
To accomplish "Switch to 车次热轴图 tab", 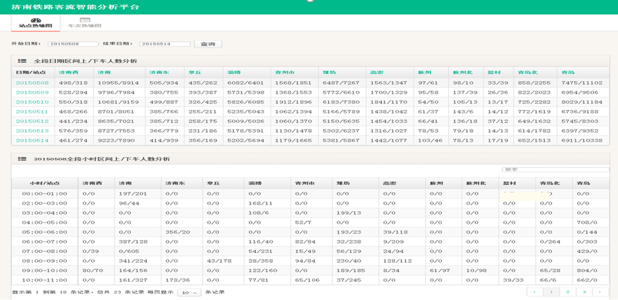I will [84, 26].
